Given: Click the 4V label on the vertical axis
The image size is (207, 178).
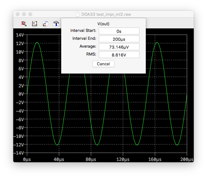Looking at the screenshot, I should (21, 77).
